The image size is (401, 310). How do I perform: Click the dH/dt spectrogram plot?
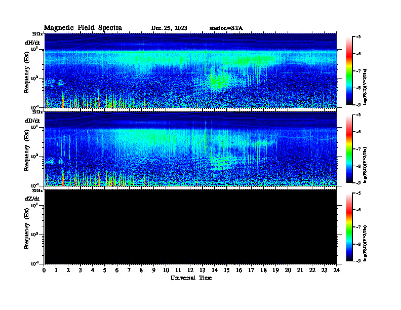point(190,70)
